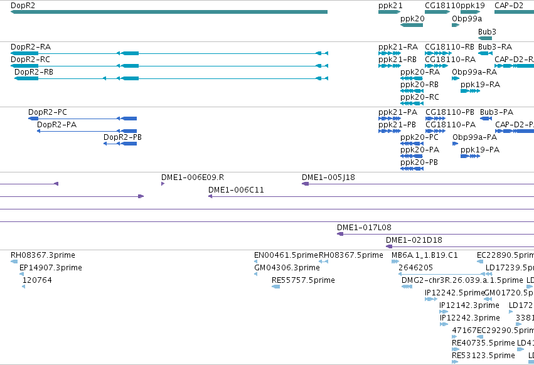Select the 2646205 feature

(x=442, y=274)
